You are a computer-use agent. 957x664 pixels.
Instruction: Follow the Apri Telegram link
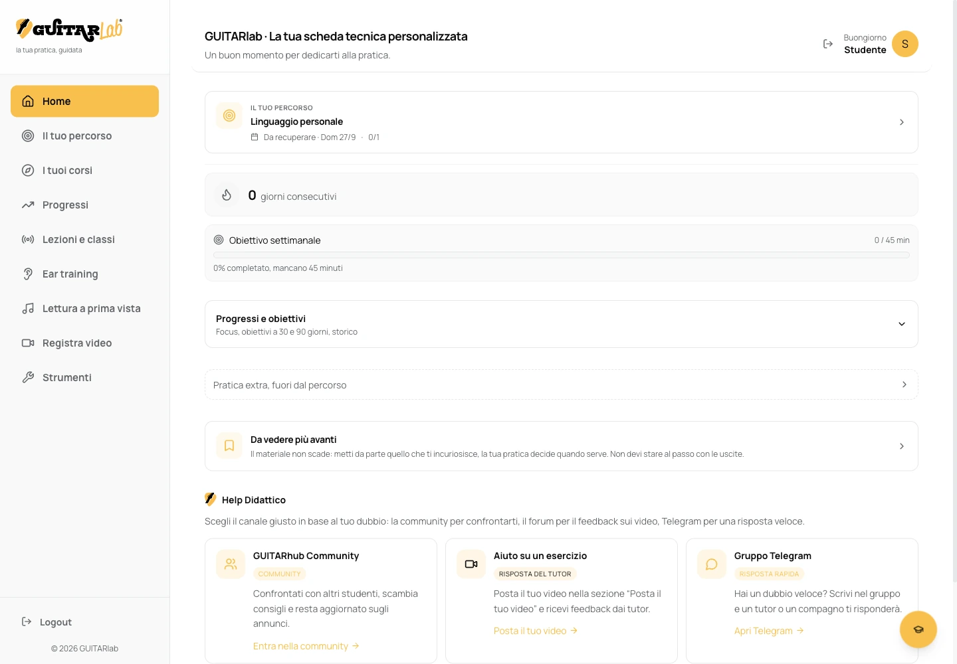coord(769,631)
